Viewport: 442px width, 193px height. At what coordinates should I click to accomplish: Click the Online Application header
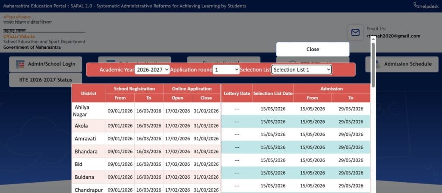pos(192,89)
